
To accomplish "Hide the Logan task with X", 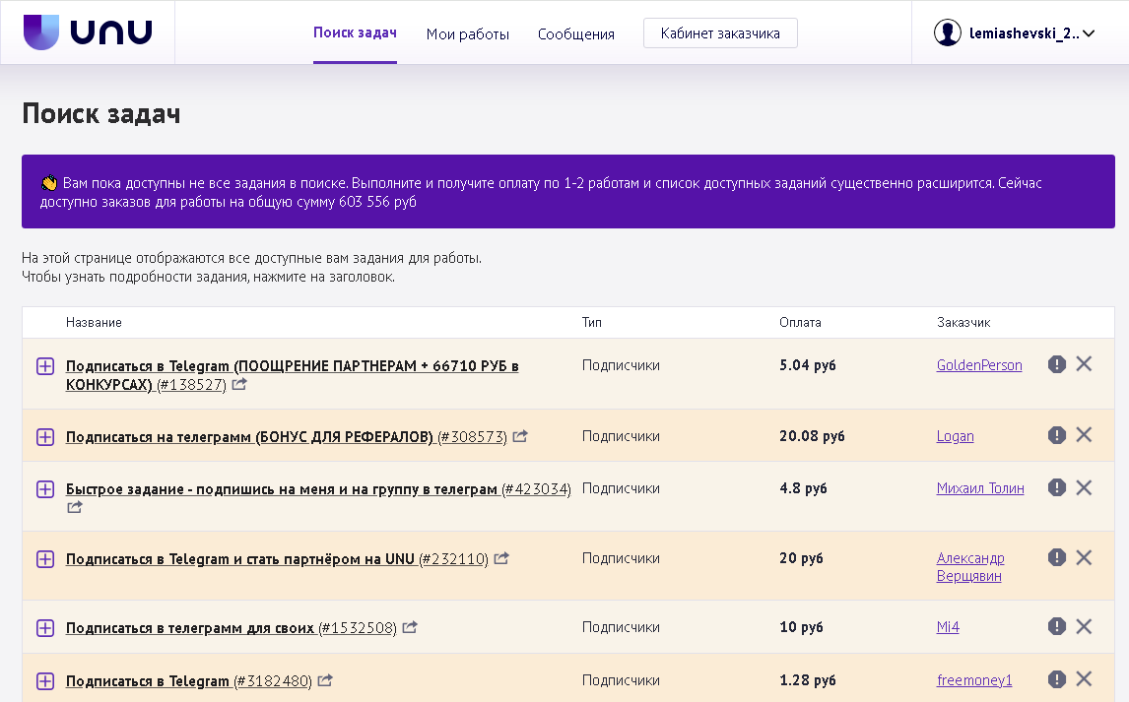I will [1084, 434].
